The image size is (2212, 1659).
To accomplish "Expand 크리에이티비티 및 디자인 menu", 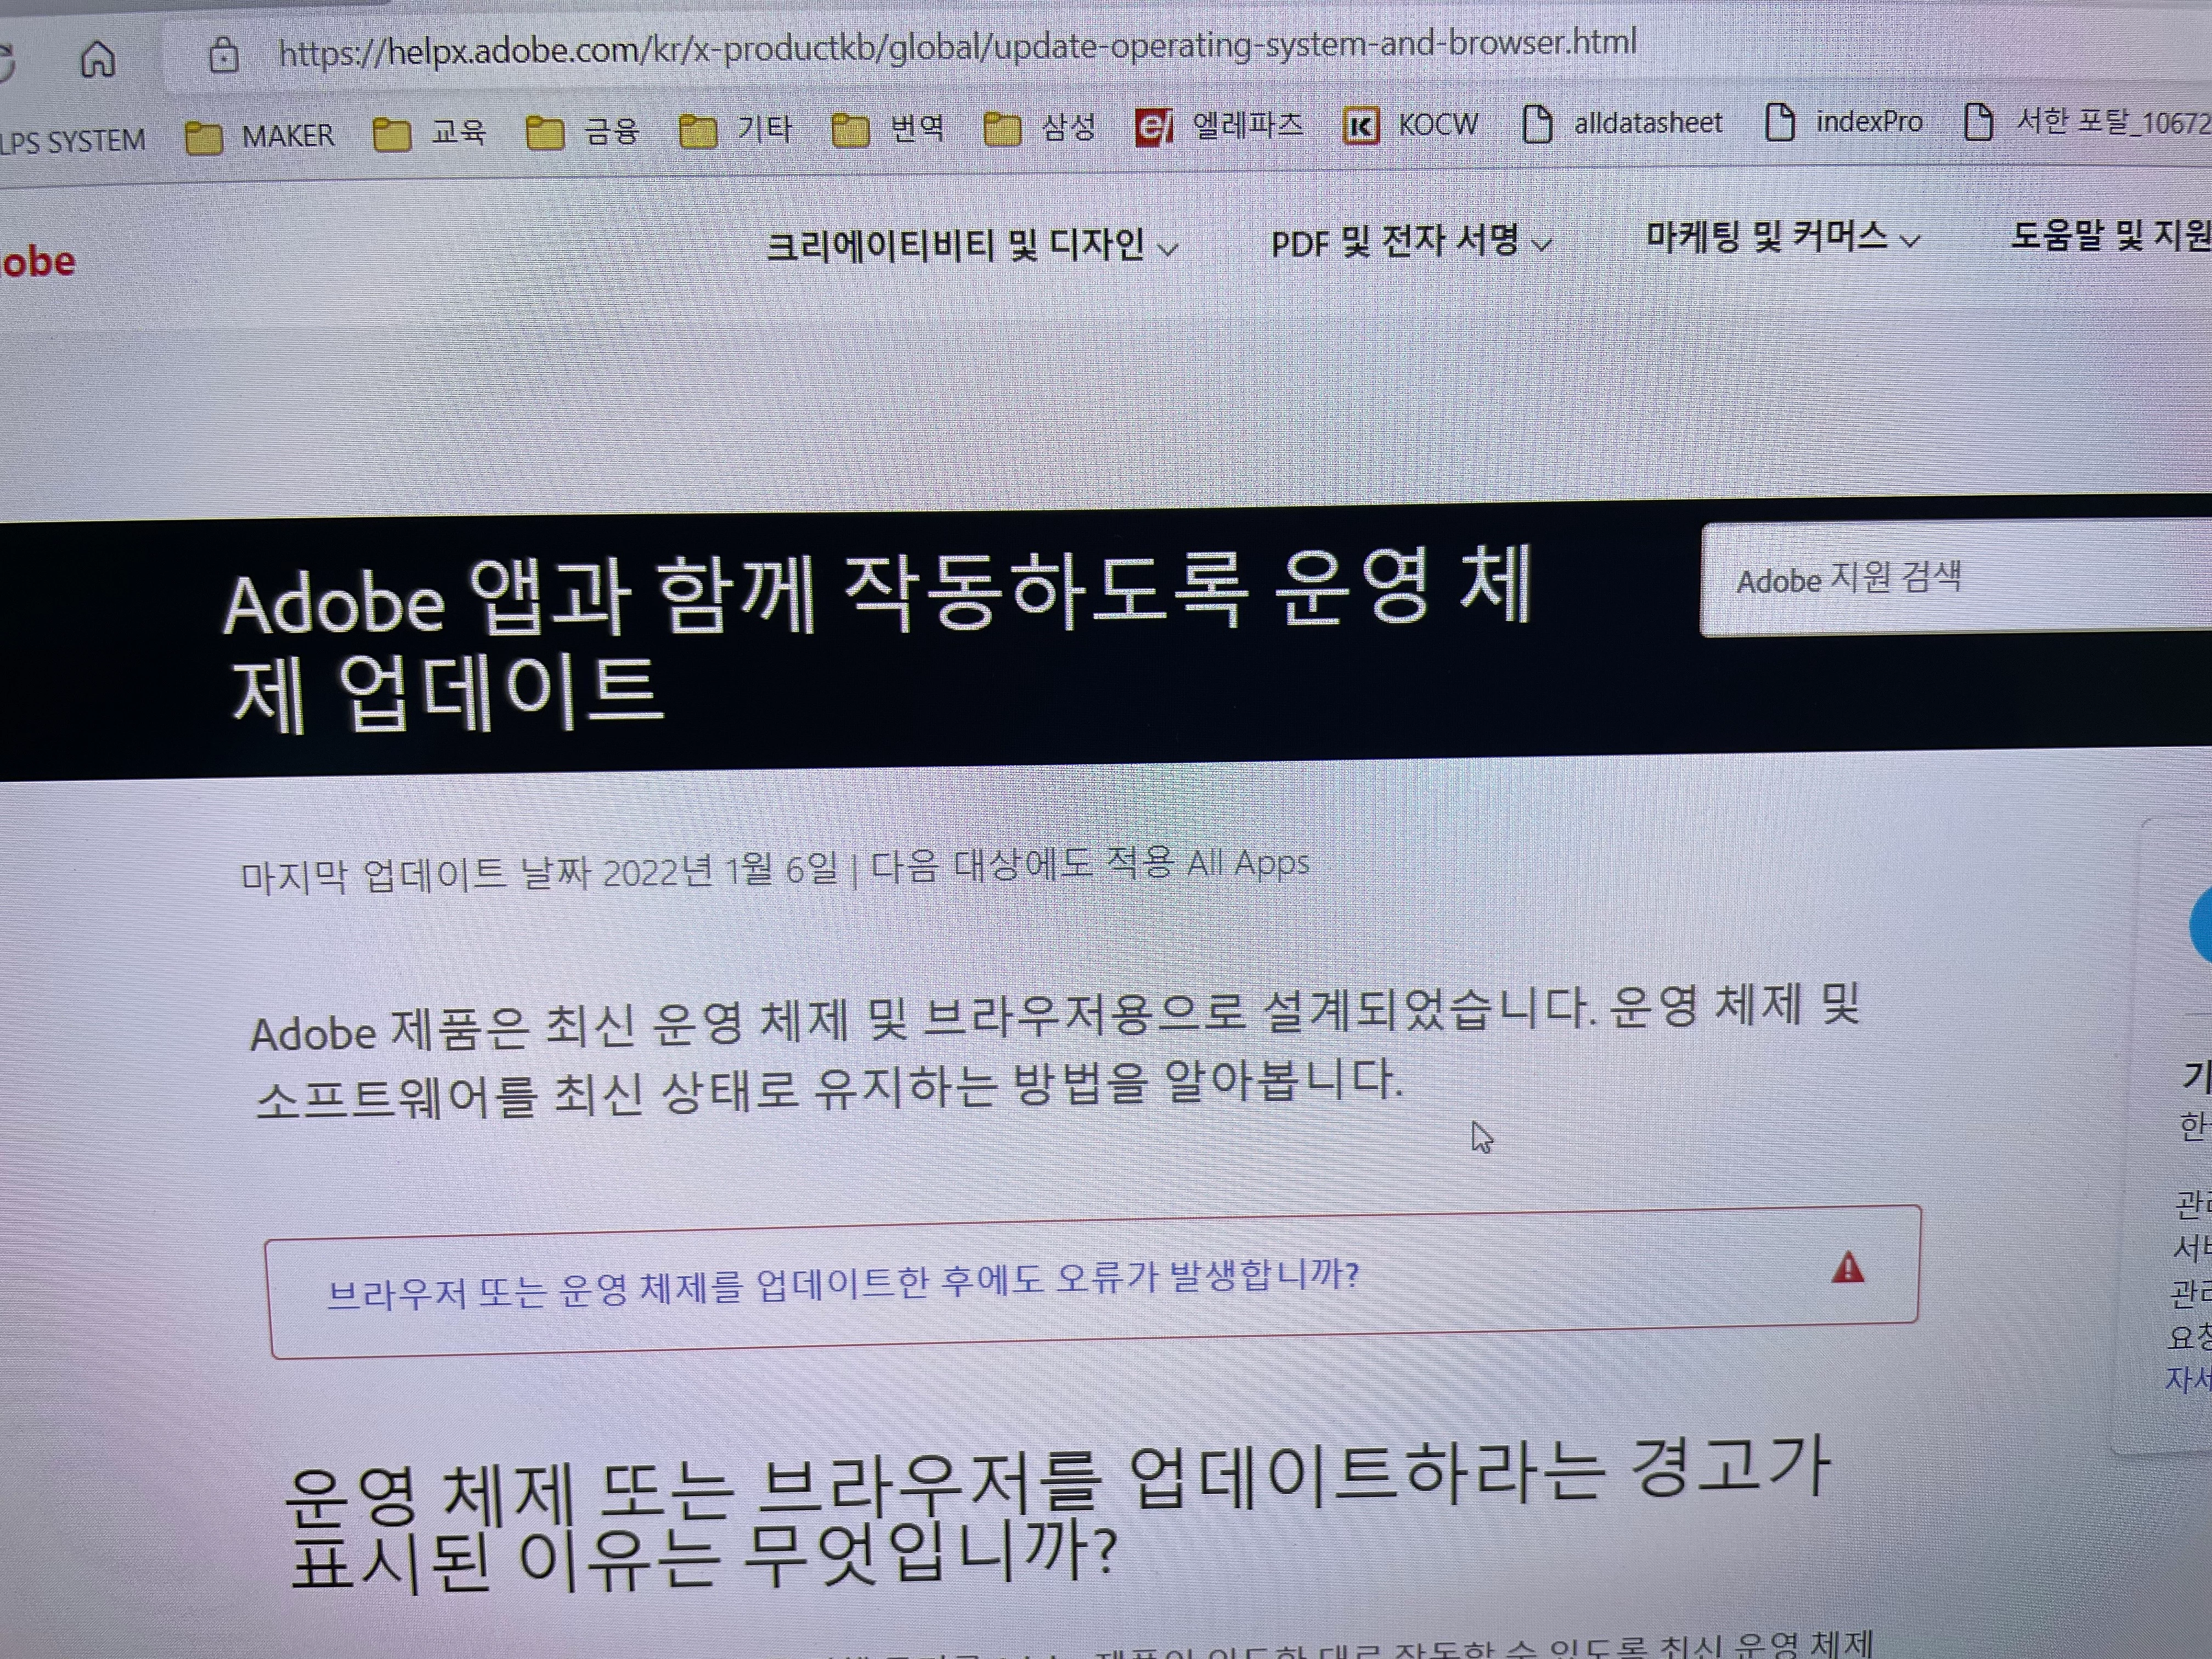I will (970, 245).
